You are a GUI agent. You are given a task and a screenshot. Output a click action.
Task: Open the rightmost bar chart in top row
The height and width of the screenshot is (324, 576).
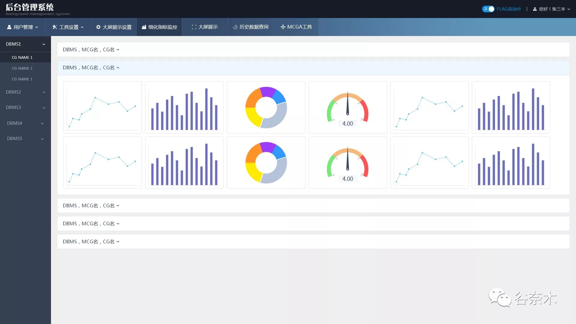point(511,107)
